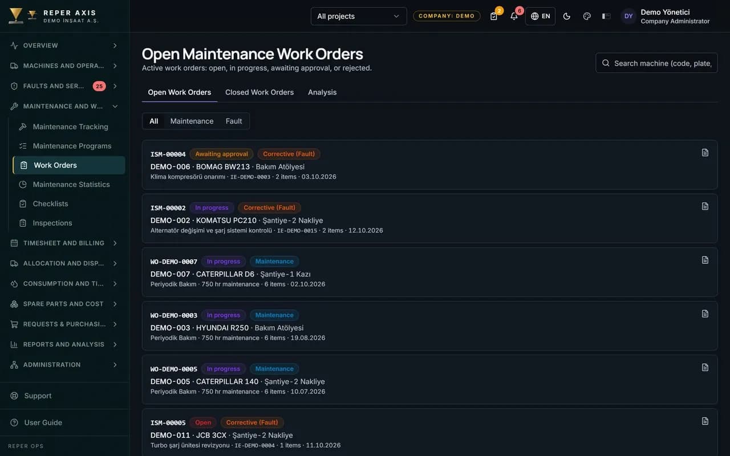Open document icon for WO-DEMO-0003
Viewport: 730px width, 456px height.
click(x=705, y=313)
